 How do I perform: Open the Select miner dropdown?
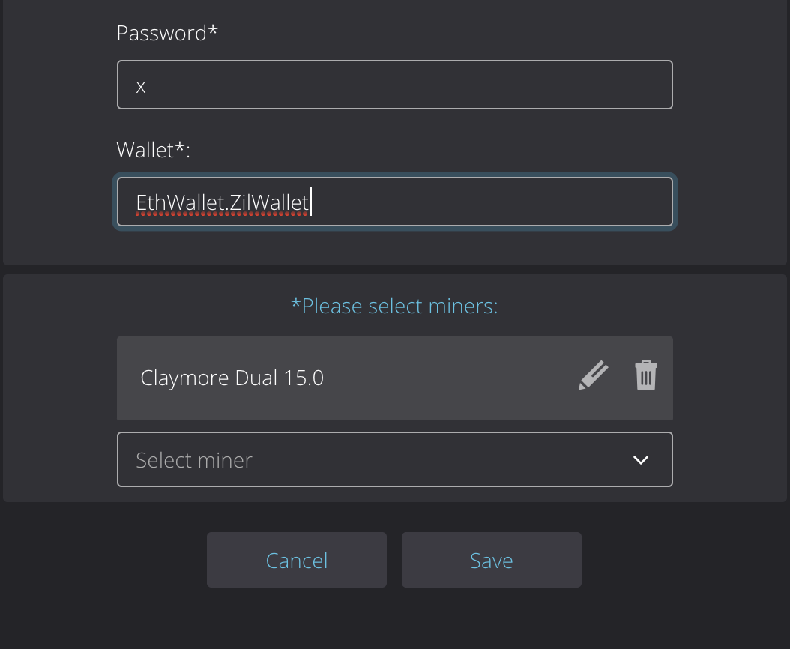pos(395,459)
